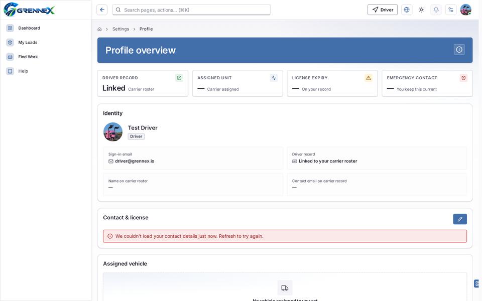Click 'Linked to your carrier roster' text
The width and height of the screenshot is (482, 301).
pos(328,161)
